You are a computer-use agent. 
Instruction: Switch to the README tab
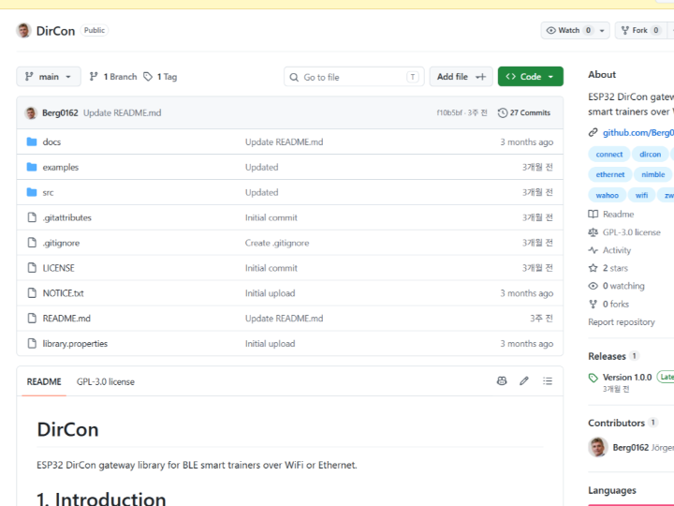(44, 381)
